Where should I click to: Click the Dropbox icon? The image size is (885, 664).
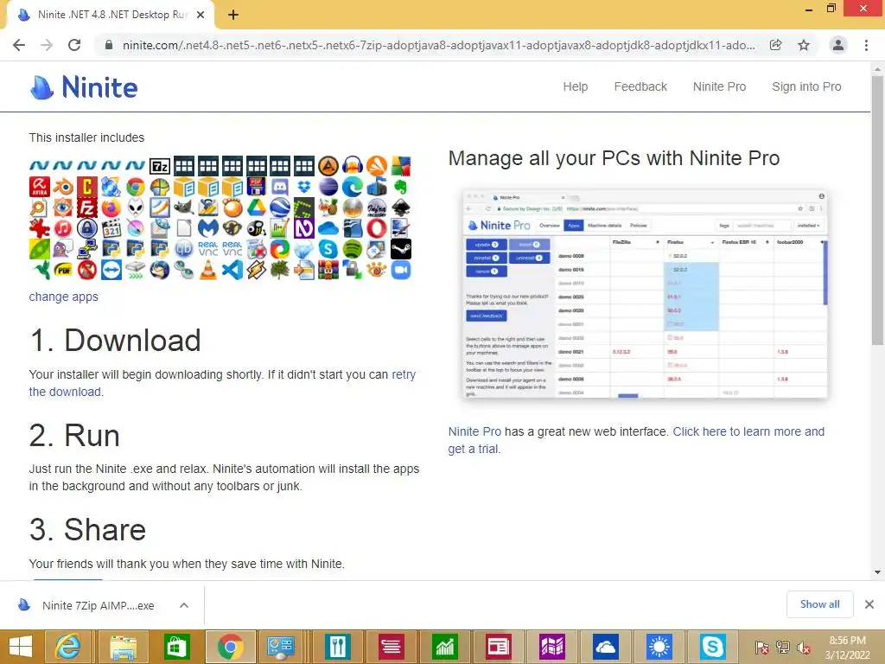[304, 187]
